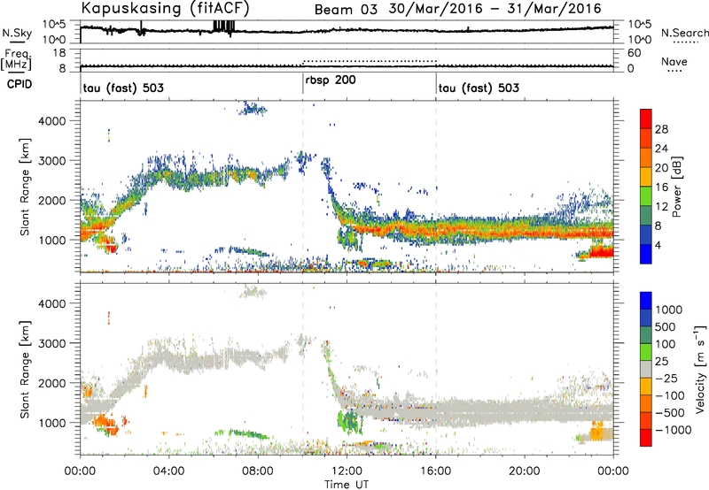This screenshot has width=709, height=490.
Task: Click the '04:00' time axis tick label
Action: click(x=168, y=471)
